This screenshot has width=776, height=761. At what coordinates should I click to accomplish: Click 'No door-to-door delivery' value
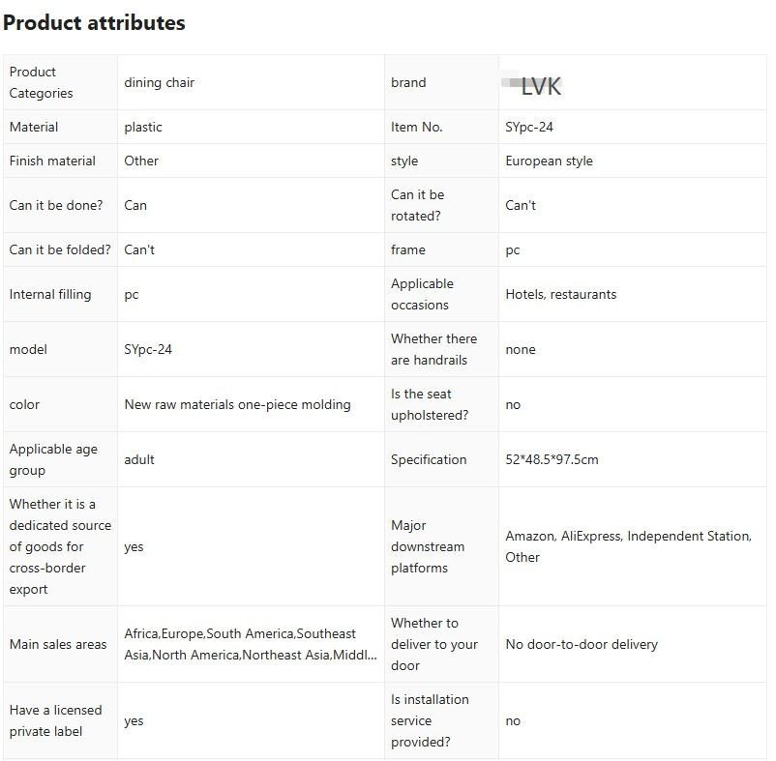pyautogui.click(x=582, y=644)
